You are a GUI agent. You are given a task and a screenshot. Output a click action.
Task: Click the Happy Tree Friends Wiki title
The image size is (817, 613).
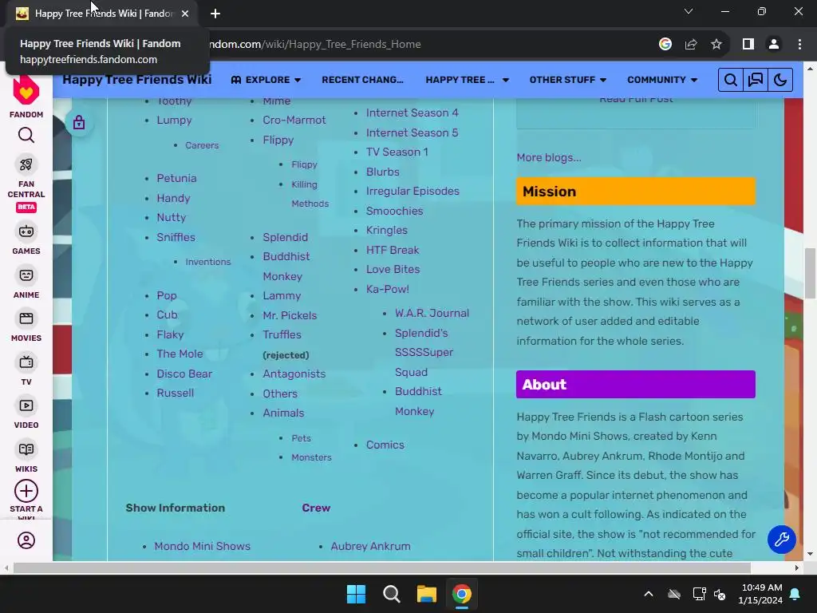click(137, 79)
